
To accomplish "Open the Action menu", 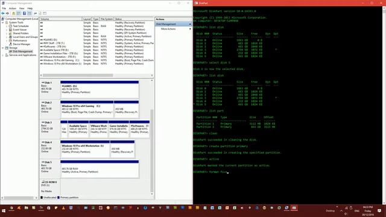I will (12, 8).
